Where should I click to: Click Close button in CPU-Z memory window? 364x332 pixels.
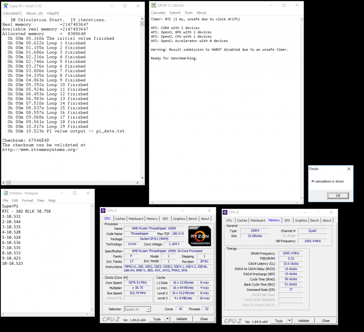pyautogui.click(x=326, y=321)
